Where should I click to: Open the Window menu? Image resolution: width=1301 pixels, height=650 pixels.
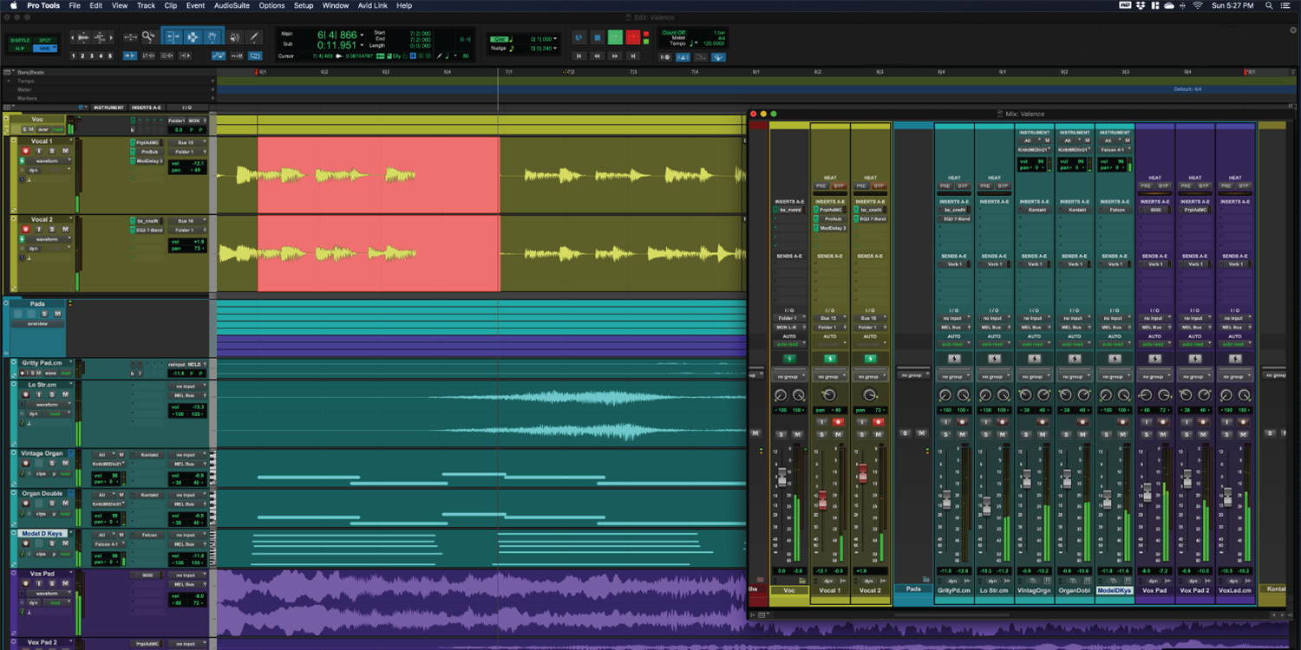pos(336,5)
